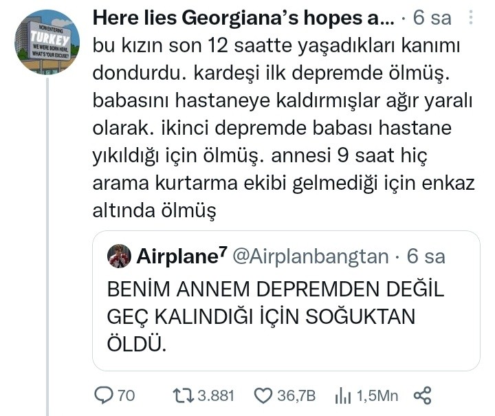This screenshot has width=495, height=416.
Task: Click the 1,5Mn views count
Action: click(377, 395)
